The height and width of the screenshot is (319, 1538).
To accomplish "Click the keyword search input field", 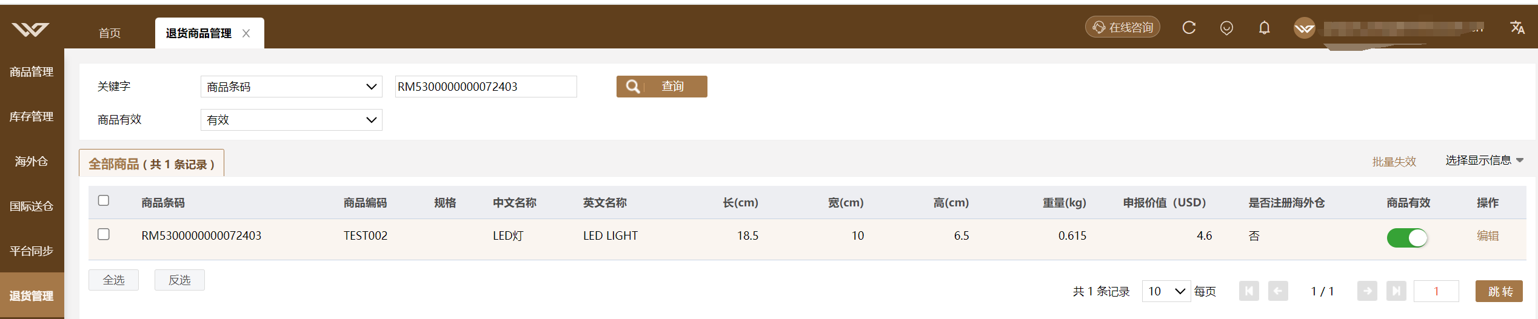I will pyautogui.click(x=486, y=87).
